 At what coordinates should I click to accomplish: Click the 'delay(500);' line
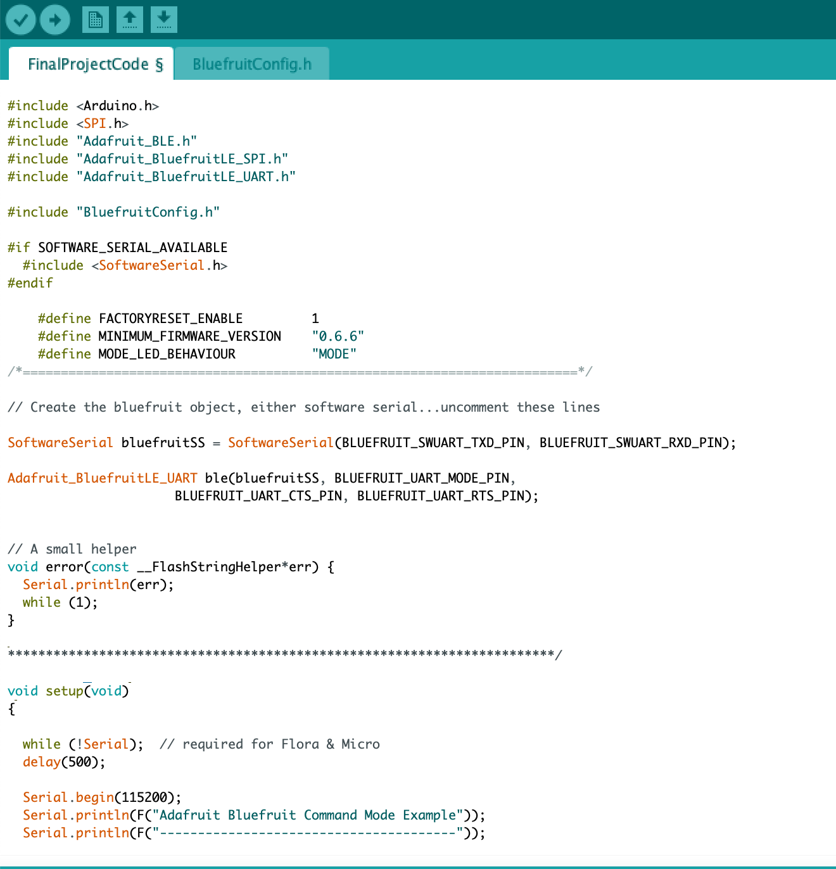[x=65, y=762]
